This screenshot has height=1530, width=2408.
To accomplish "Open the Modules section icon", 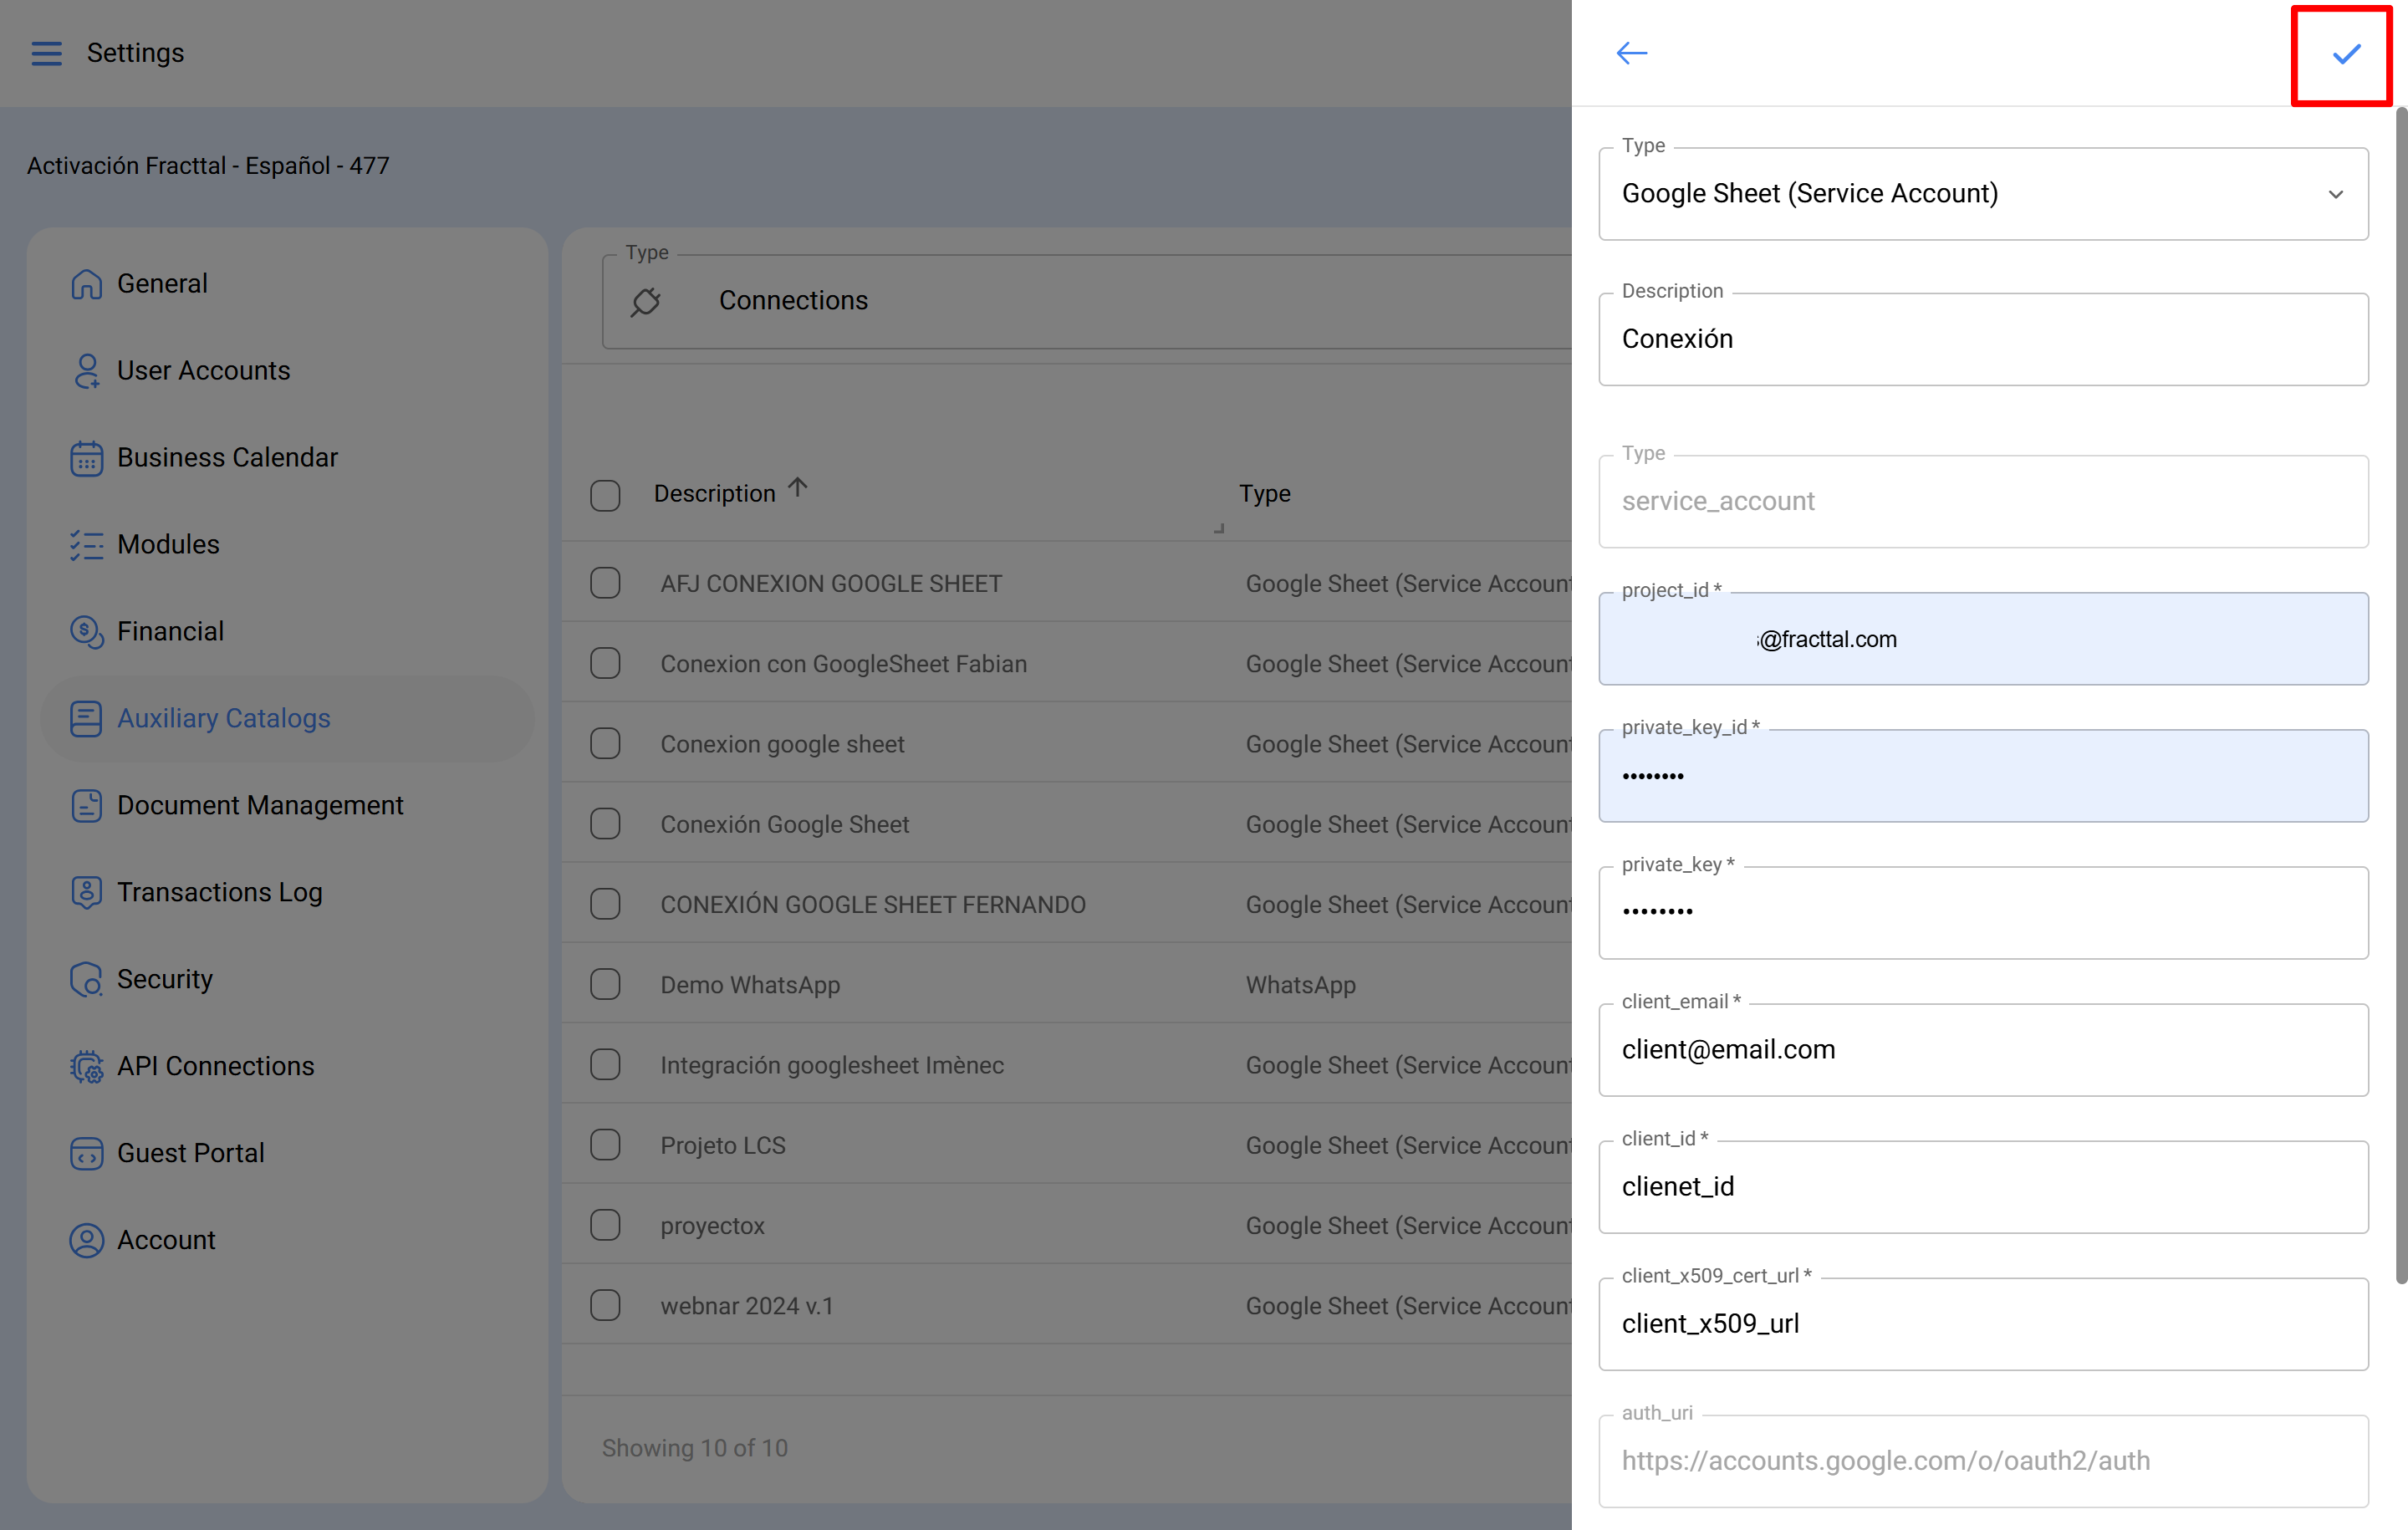I will coord(86,544).
